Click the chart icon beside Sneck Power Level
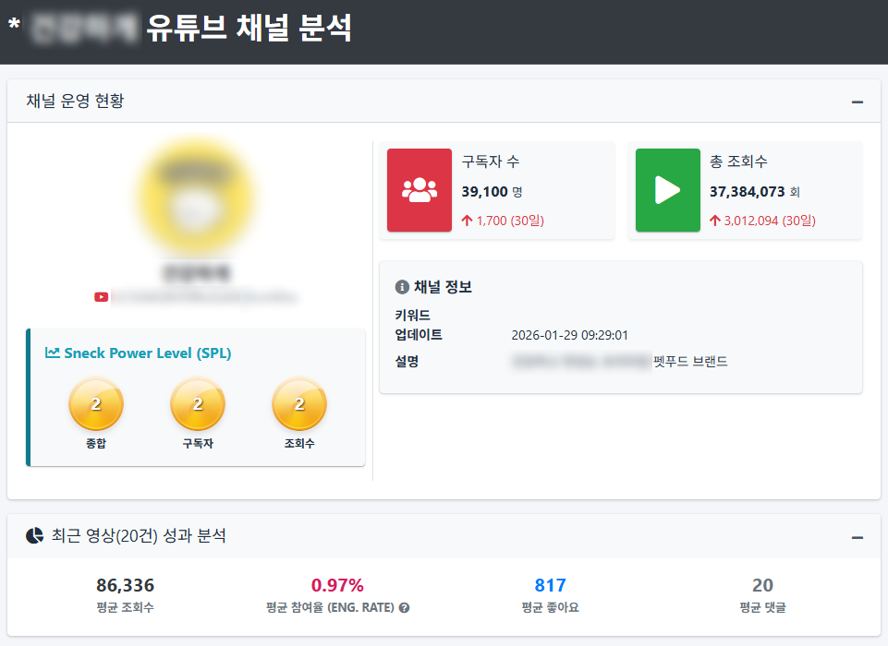 point(53,353)
